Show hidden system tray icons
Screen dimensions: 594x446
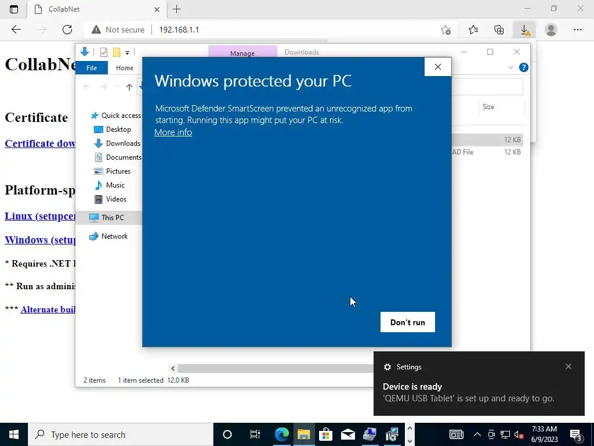477,434
